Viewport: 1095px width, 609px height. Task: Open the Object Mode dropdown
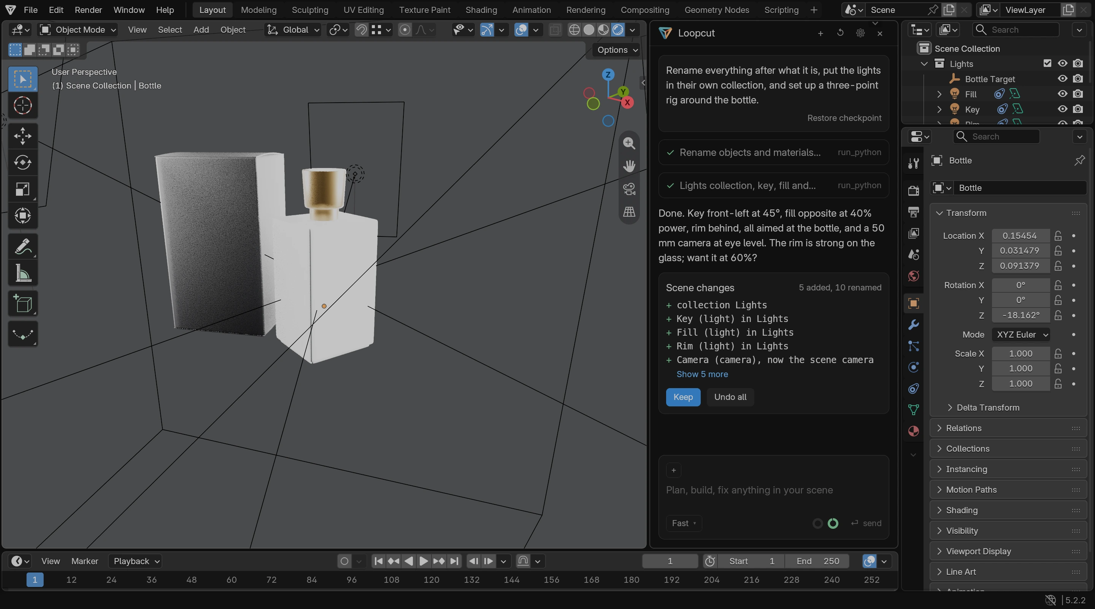coord(77,30)
